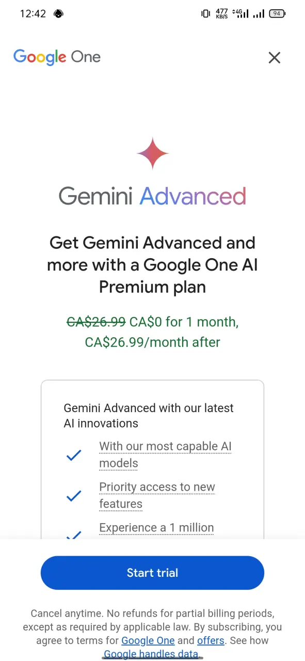Tap the 4G signal strength icon
This screenshot has height=661, width=305.
click(240, 14)
